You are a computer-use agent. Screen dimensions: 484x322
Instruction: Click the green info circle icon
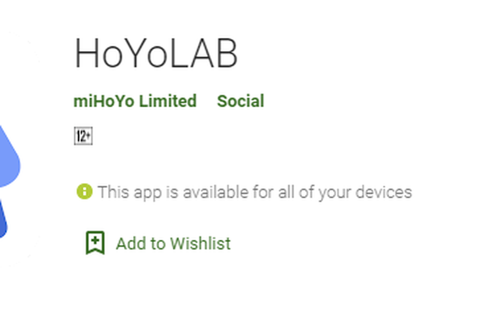pyautogui.click(x=85, y=191)
